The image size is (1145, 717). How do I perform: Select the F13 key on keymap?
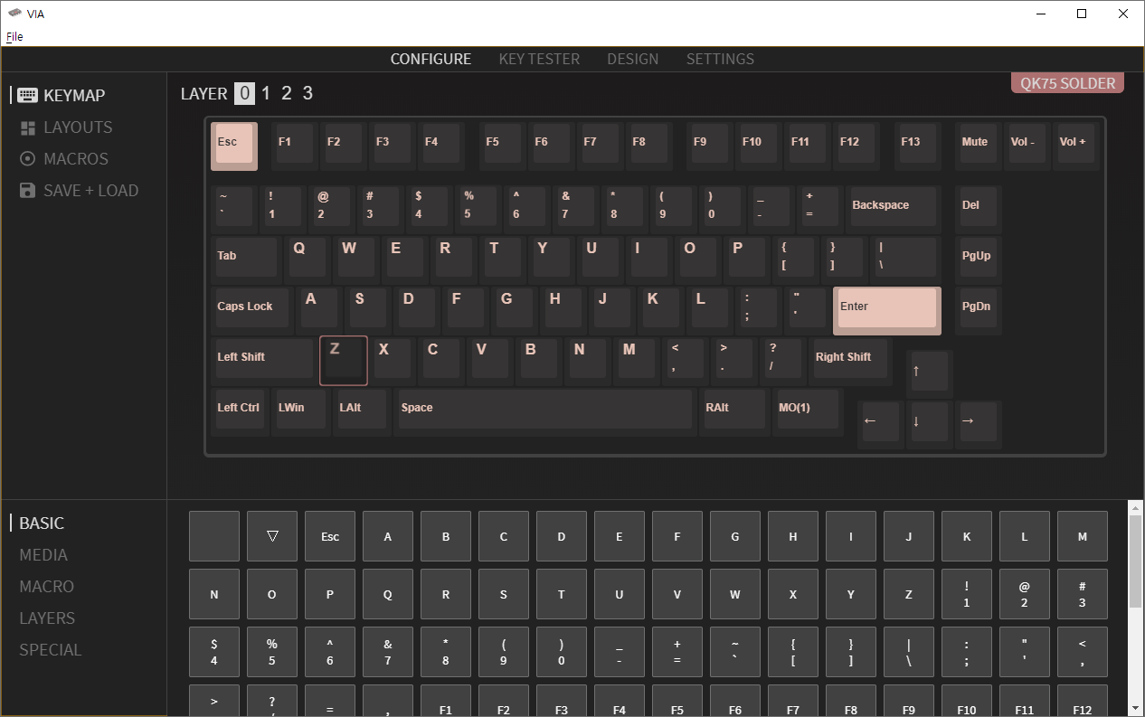tap(917, 146)
